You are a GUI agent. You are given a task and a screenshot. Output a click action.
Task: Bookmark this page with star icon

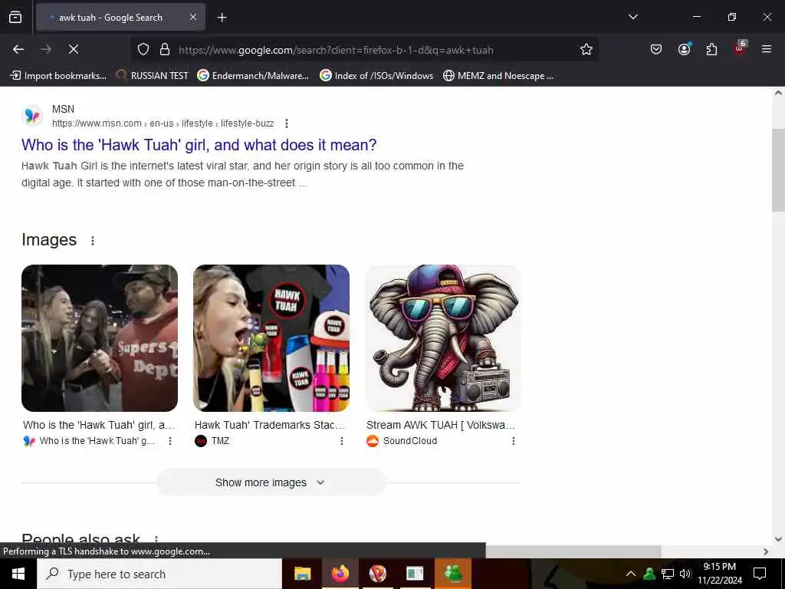586,49
